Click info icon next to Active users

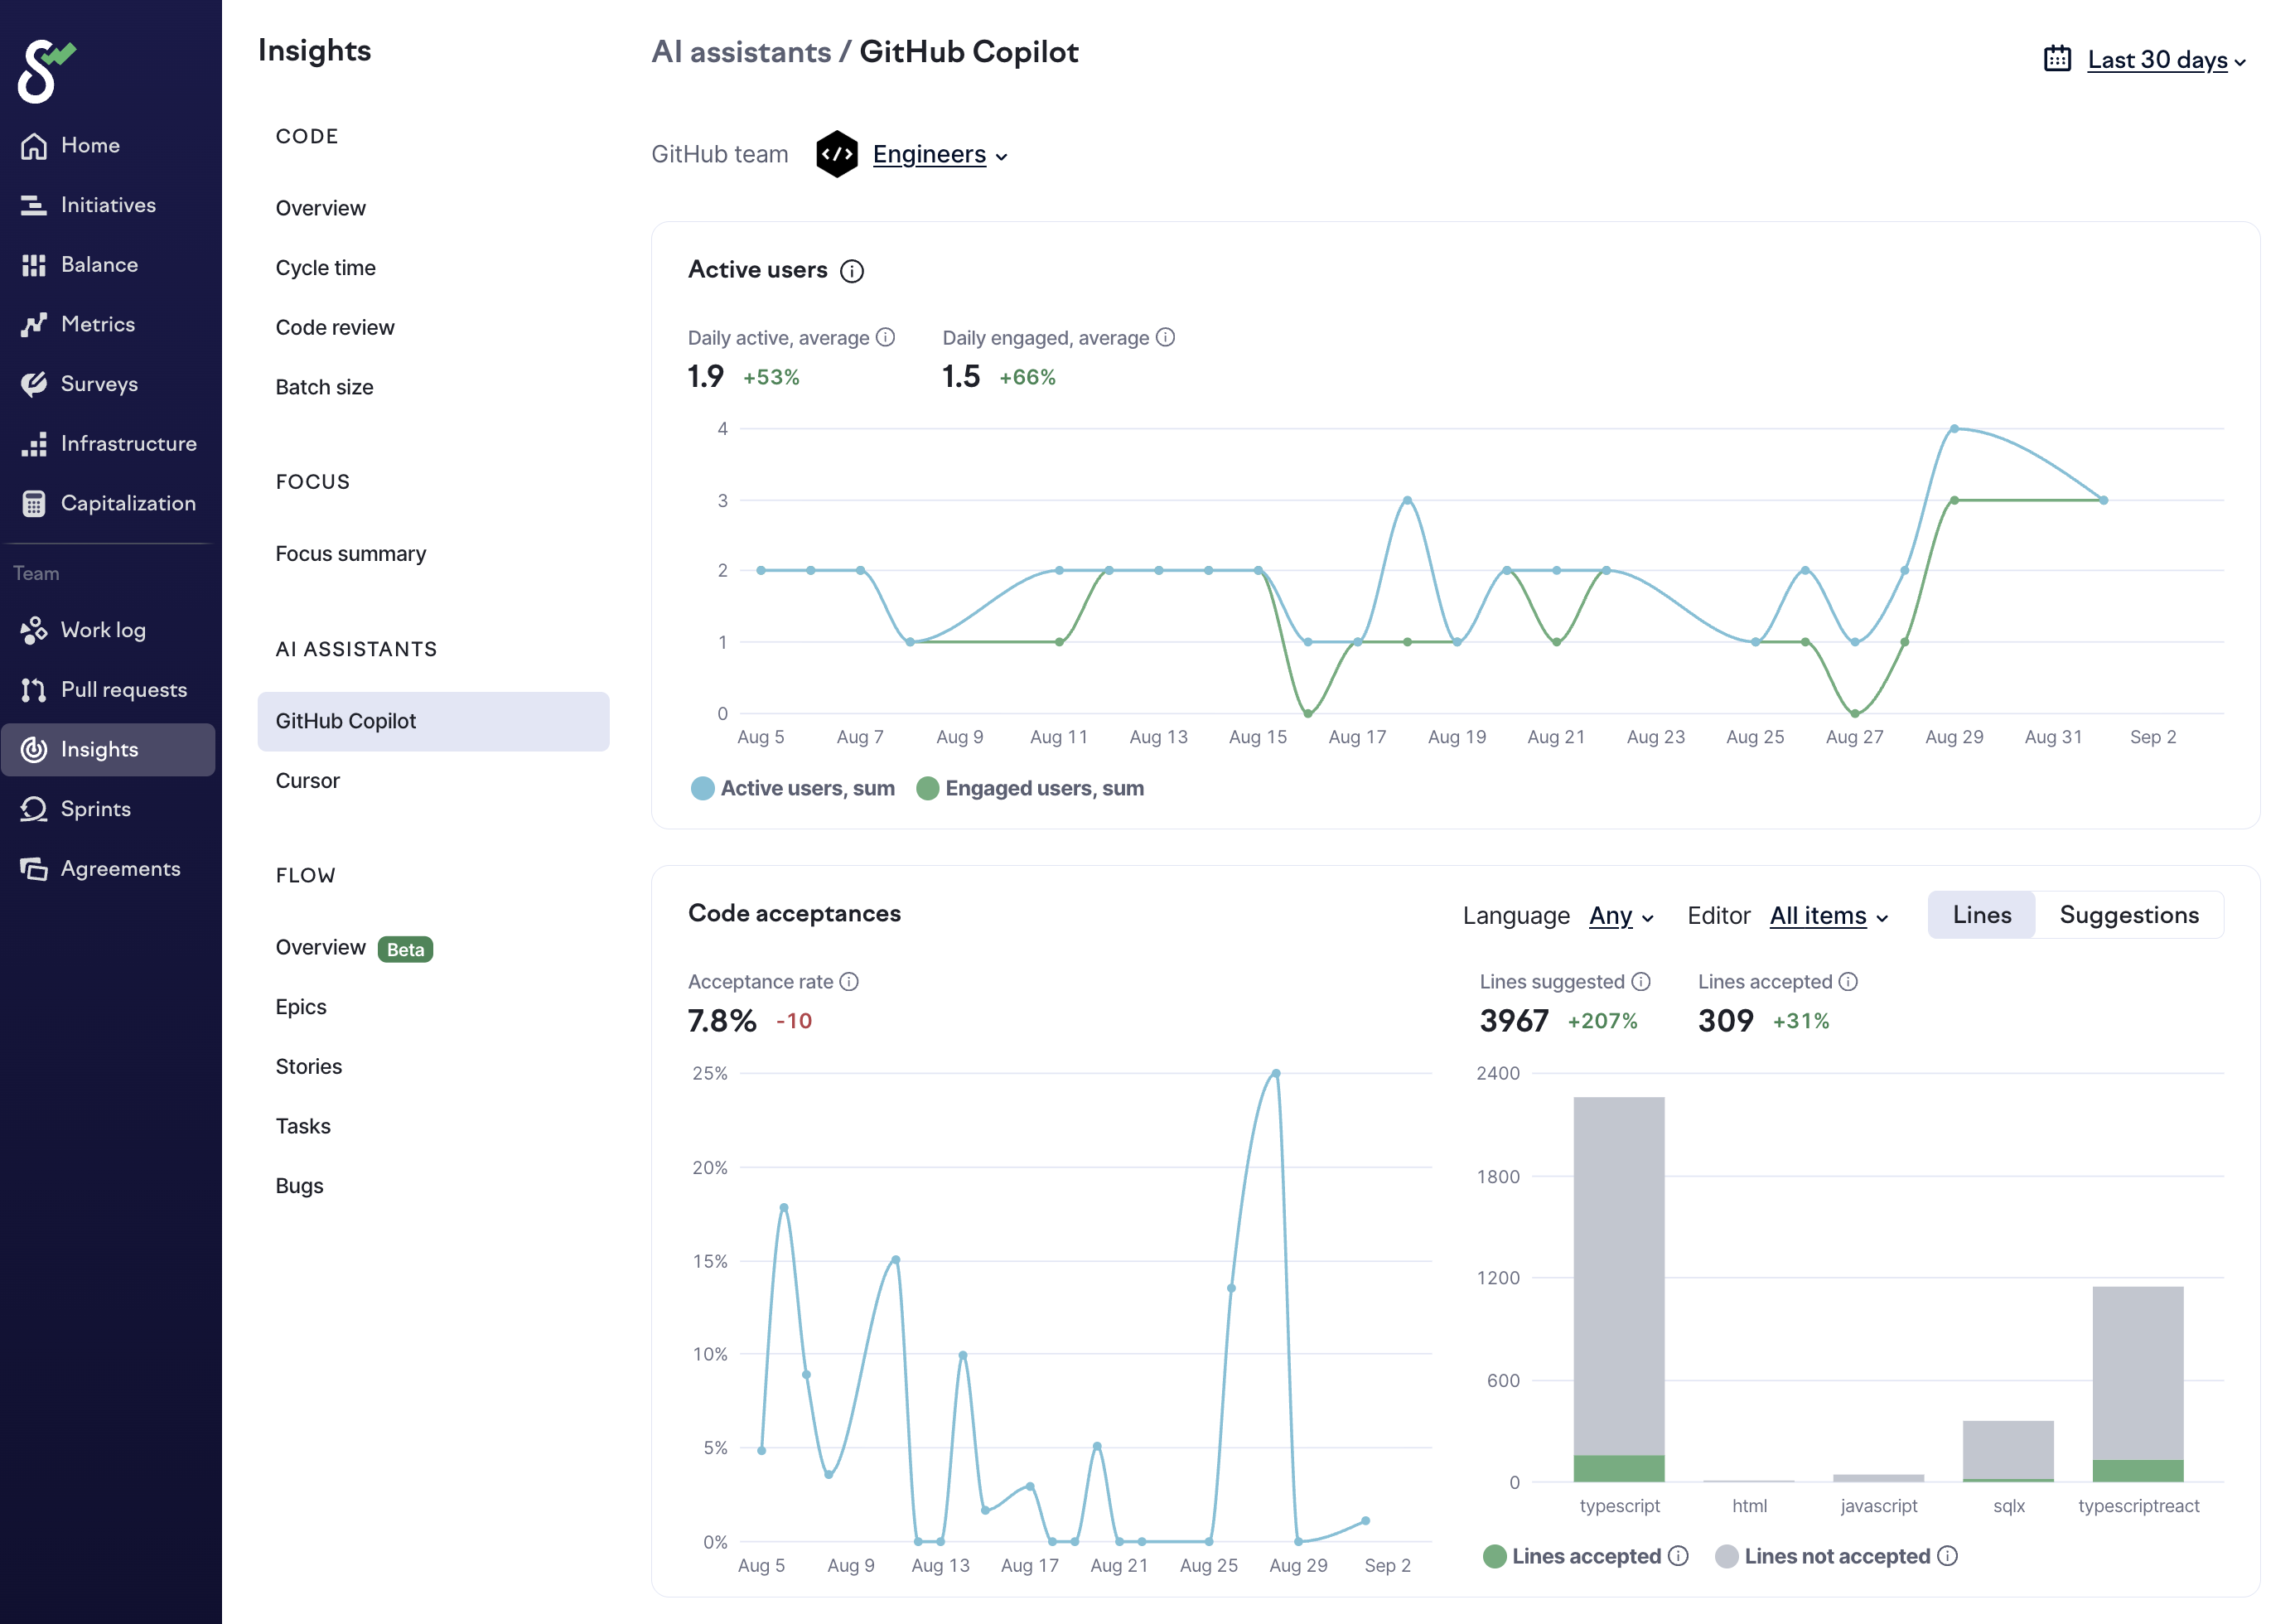click(x=852, y=271)
